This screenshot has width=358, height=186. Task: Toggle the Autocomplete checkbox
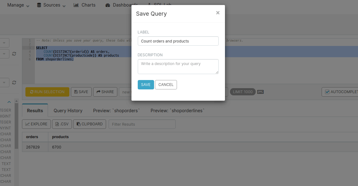327,92
